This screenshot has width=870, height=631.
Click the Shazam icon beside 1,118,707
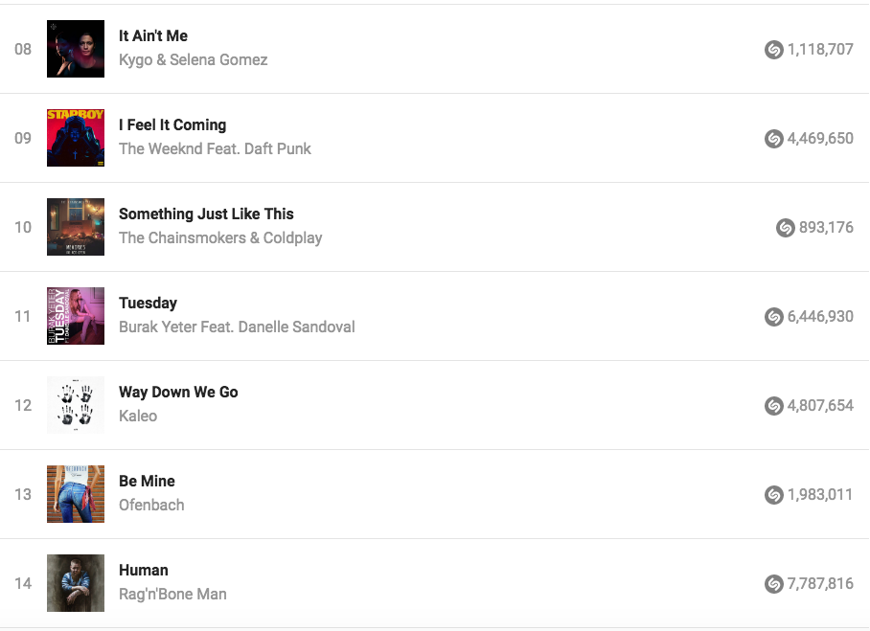pyautogui.click(x=774, y=50)
